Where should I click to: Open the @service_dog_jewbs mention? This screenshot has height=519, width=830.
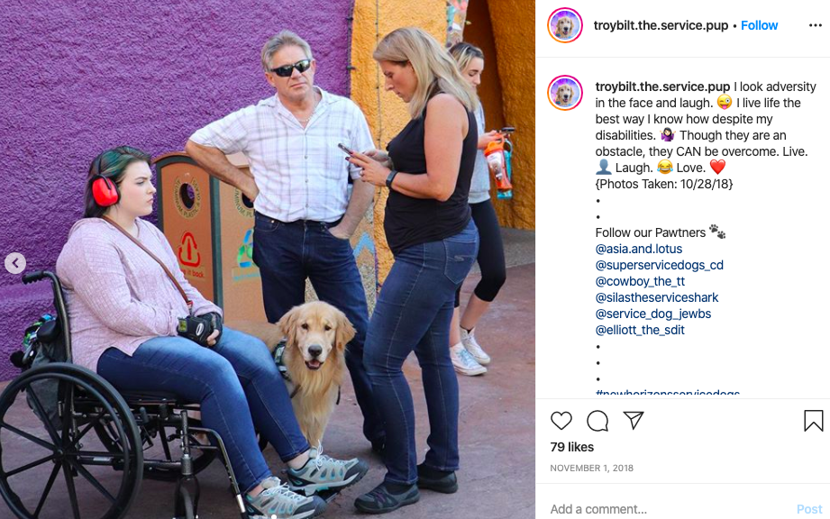[652, 314]
